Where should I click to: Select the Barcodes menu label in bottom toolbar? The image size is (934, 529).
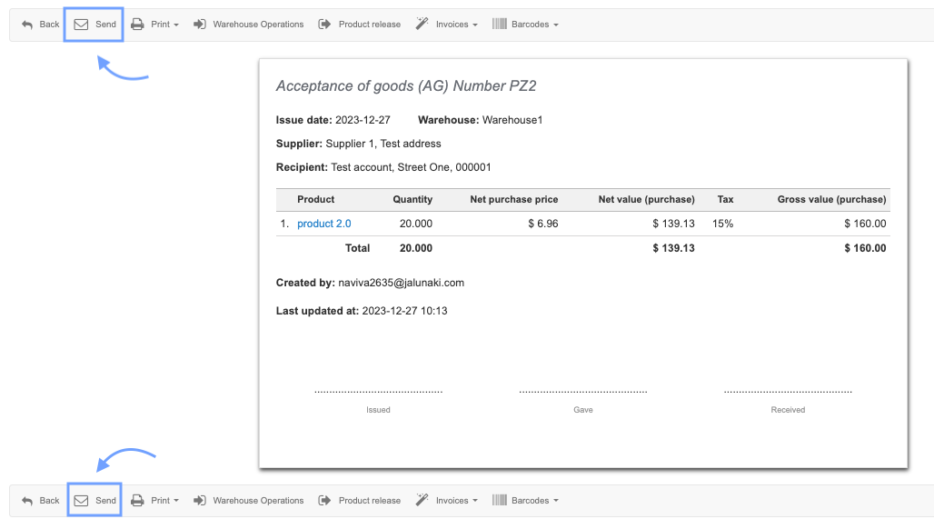coord(530,501)
